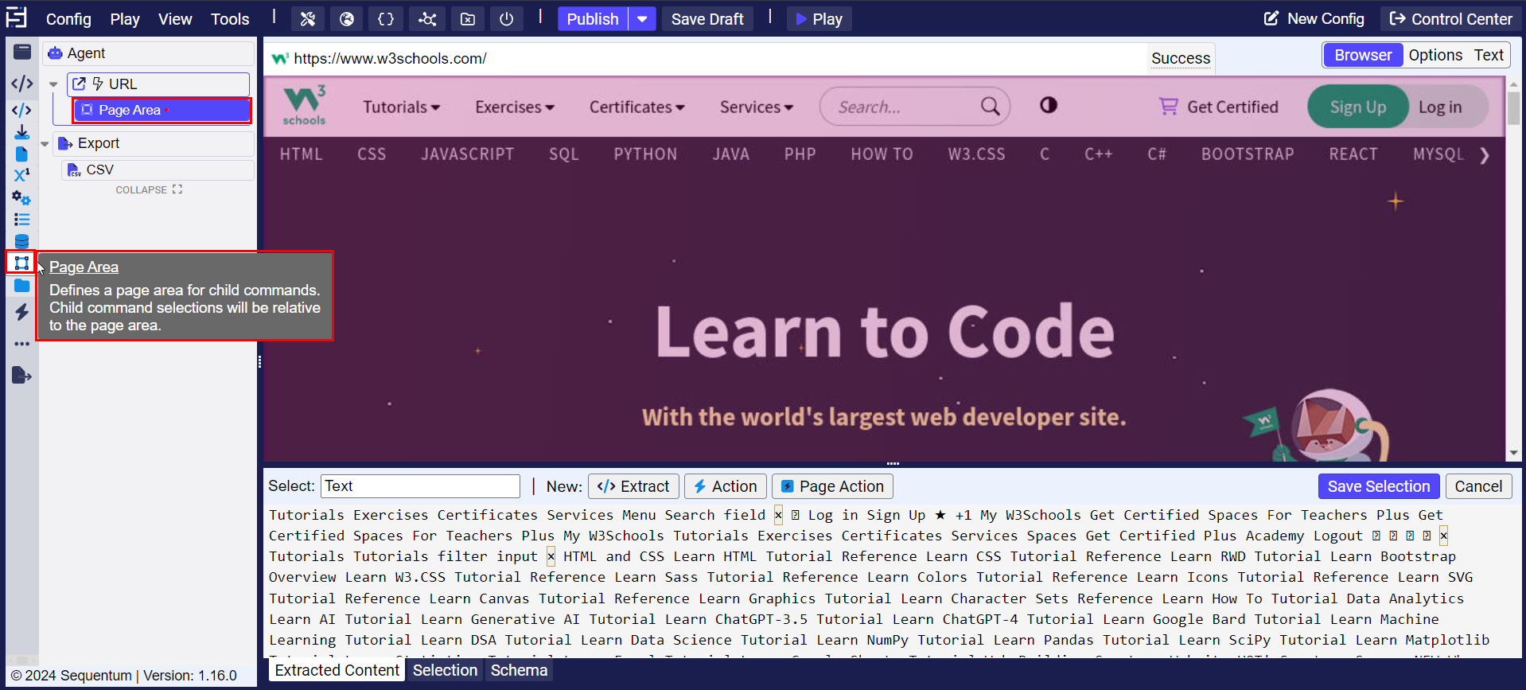Click the browser window sidebar icon

click(x=22, y=53)
